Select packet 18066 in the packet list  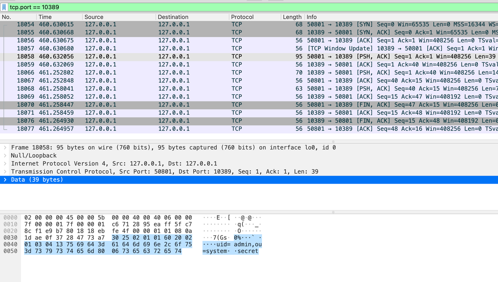point(249,73)
